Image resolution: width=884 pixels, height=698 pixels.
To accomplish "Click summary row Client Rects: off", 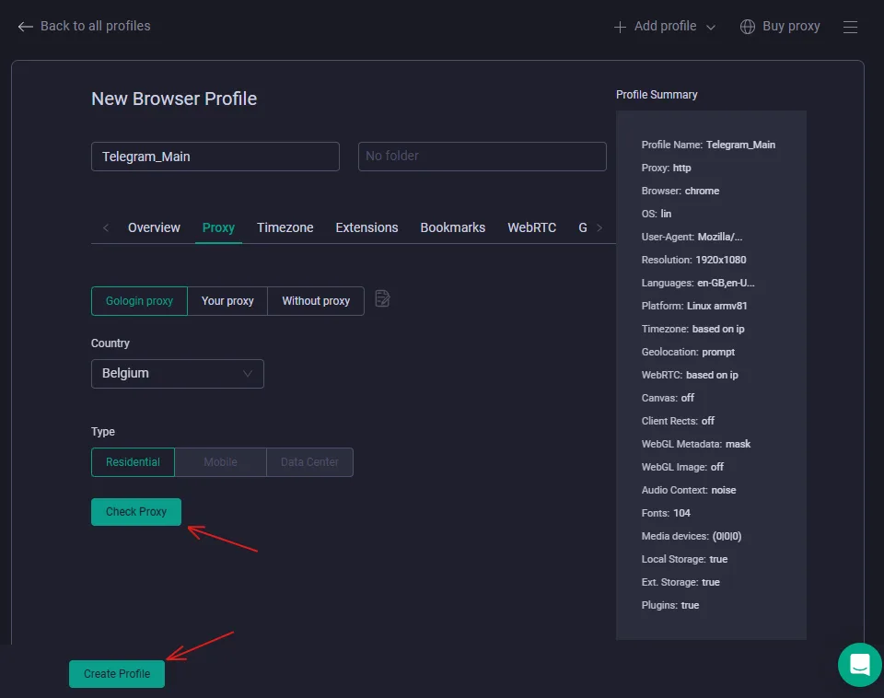I will (678, 421).
